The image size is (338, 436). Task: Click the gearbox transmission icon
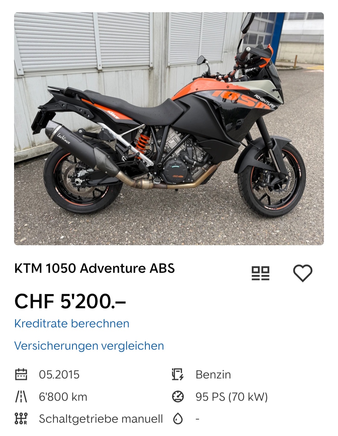click(x=21, y=419)
